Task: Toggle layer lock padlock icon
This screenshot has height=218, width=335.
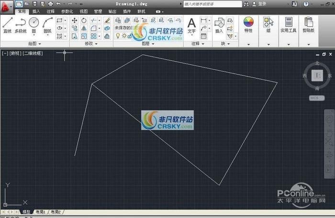Action: coord(130,36)
